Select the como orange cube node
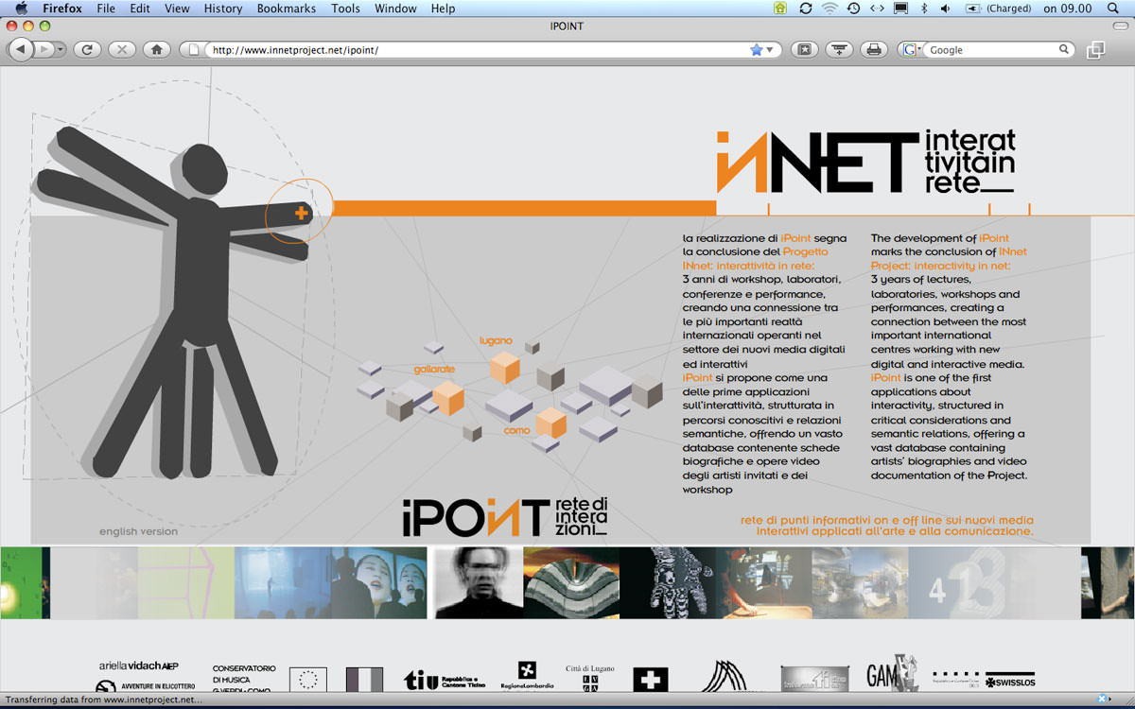Screen dimensions: 1135x709 click(550, 423)
